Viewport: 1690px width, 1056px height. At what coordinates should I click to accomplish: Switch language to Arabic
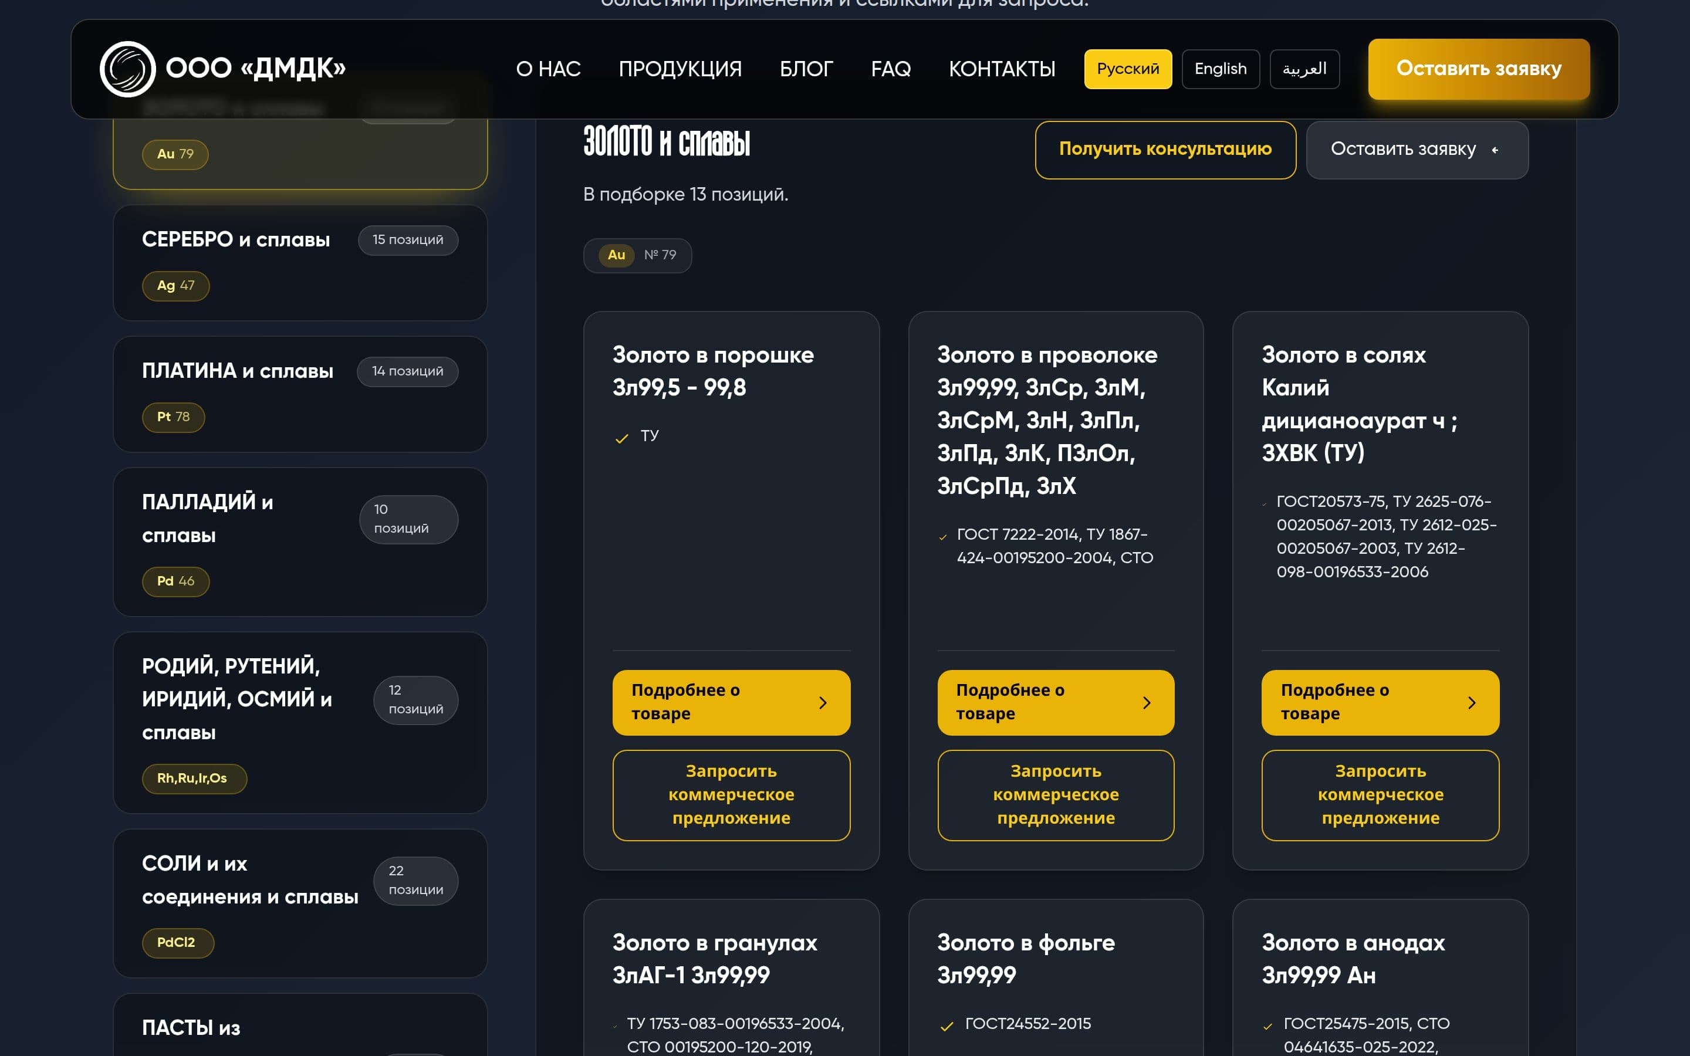1304,69
